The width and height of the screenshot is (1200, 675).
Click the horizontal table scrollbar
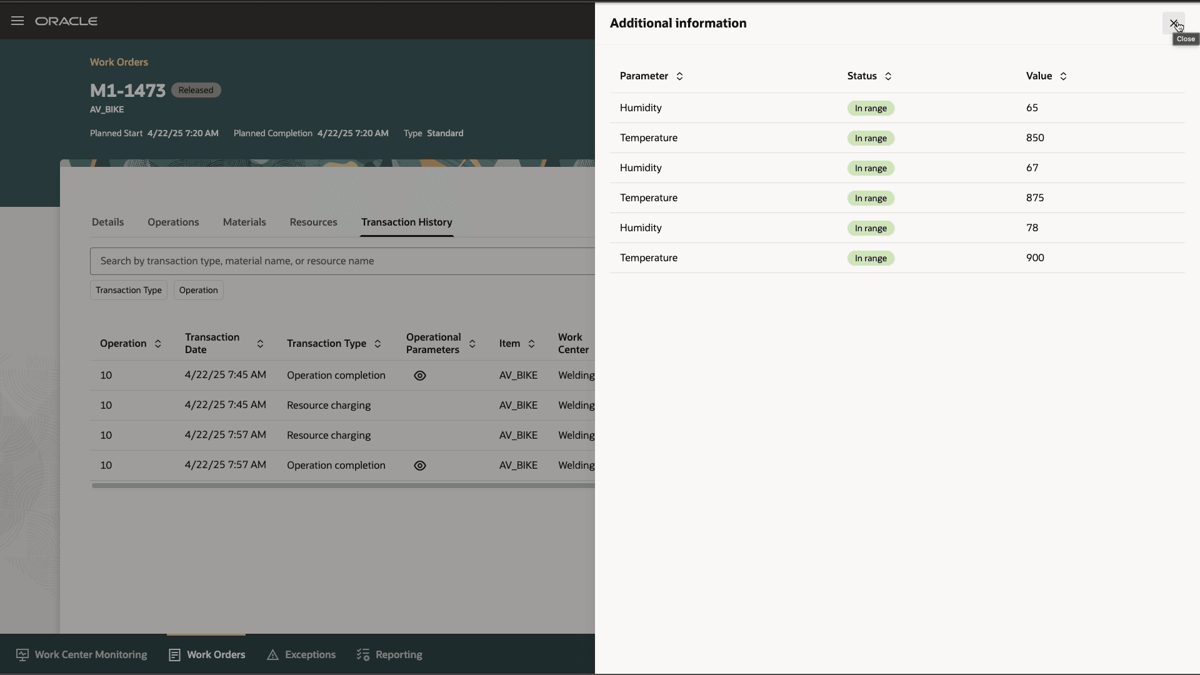[x=342, y=486]
